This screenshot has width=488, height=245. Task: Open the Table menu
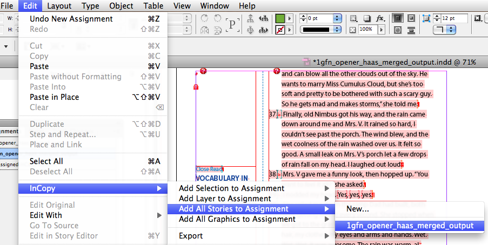click(x=153, y=5)
